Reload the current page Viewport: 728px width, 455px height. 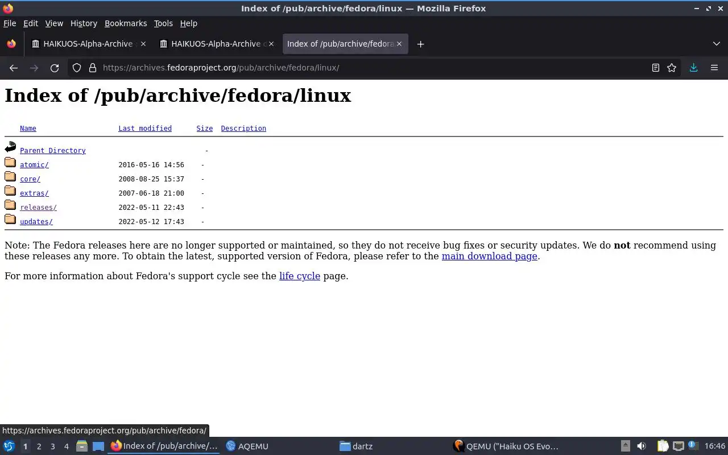pos(55,68)
